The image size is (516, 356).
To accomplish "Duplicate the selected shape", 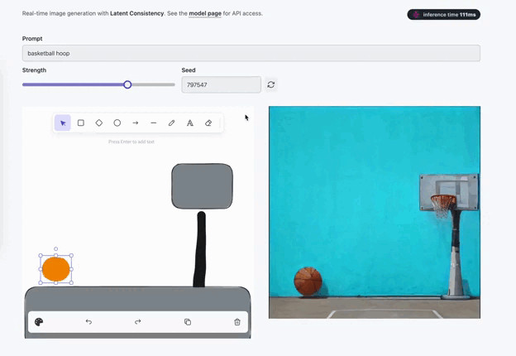I will (188, 322).
